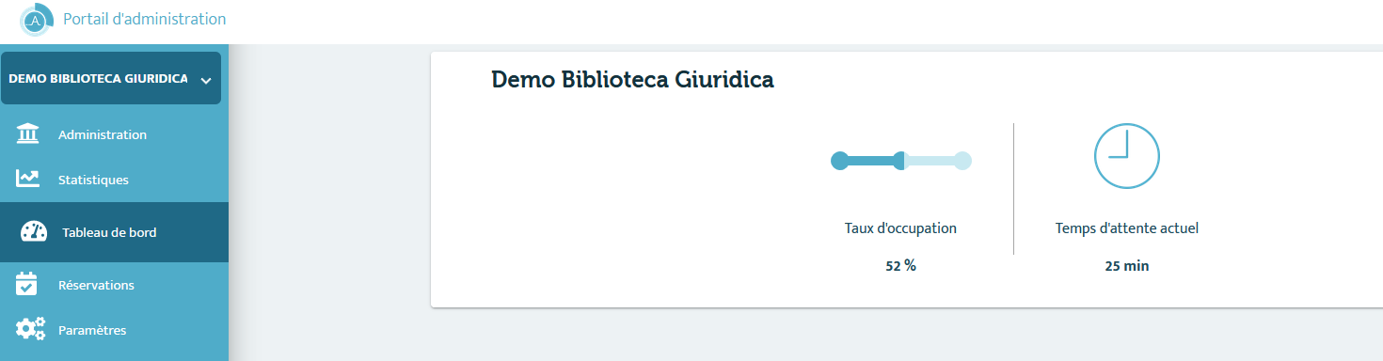Click the portal logo icon
This screenshot has width=1383, height=361.
(x=37, y=19)
